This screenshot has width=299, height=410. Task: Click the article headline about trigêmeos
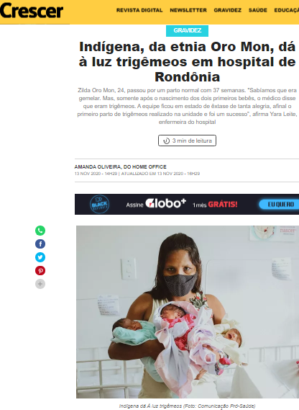point(187,62)
